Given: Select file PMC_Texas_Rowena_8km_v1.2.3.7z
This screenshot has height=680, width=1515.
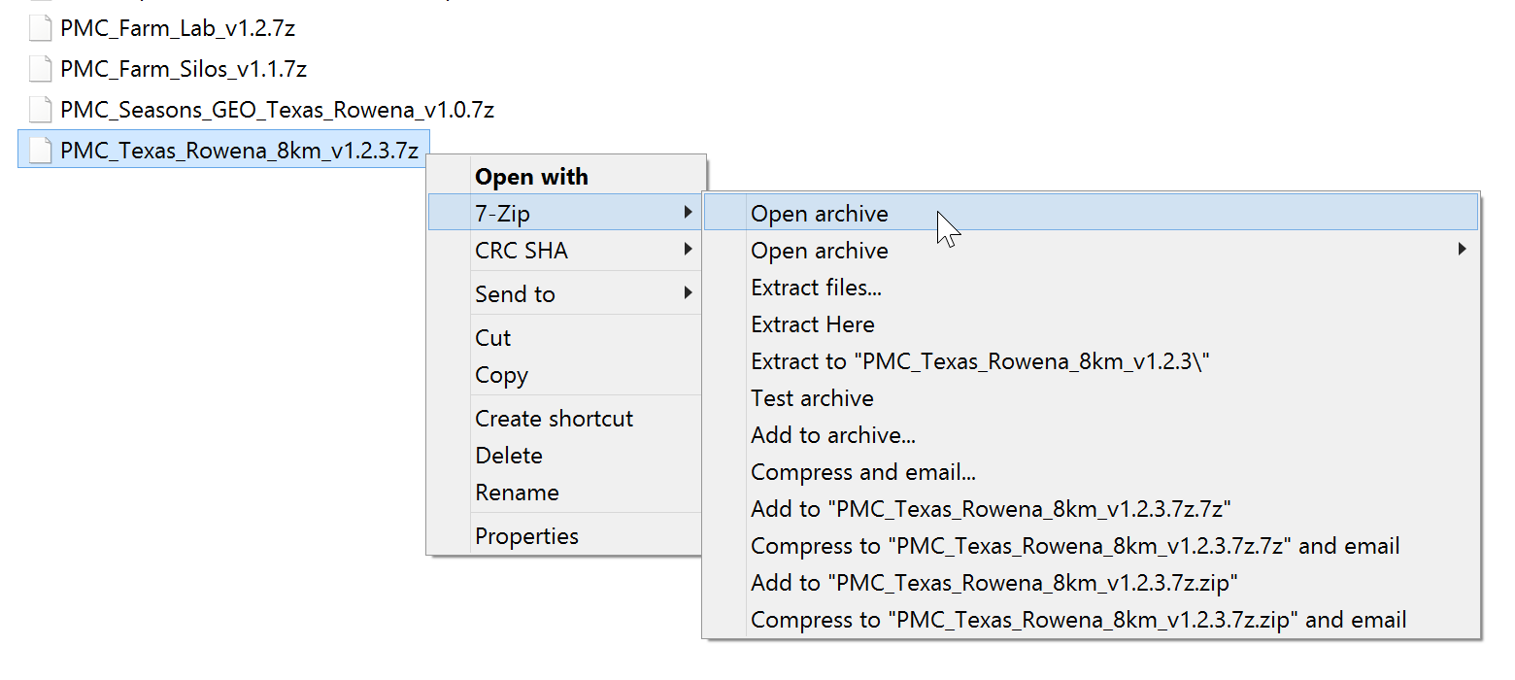Looking at the screenshot, I should coord(223,151).
